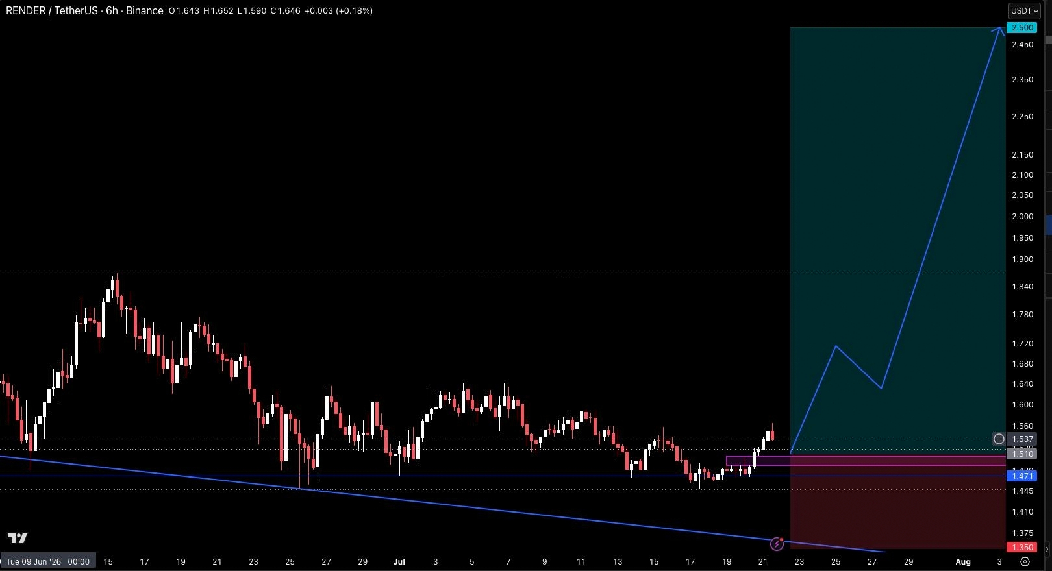The image size is (1052, 571).
Task: Click the 1.780 tick on the price scale
Action: [1022, 315]
